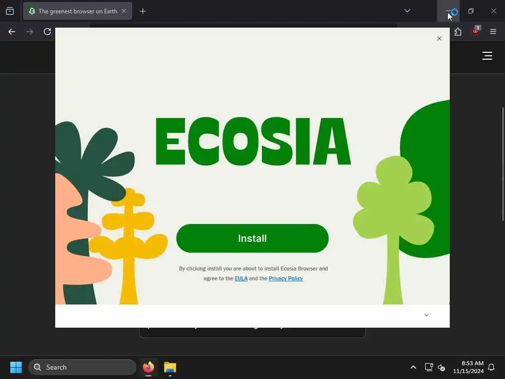
Task: Open the Firefox application menu
Action: [493, 32]
